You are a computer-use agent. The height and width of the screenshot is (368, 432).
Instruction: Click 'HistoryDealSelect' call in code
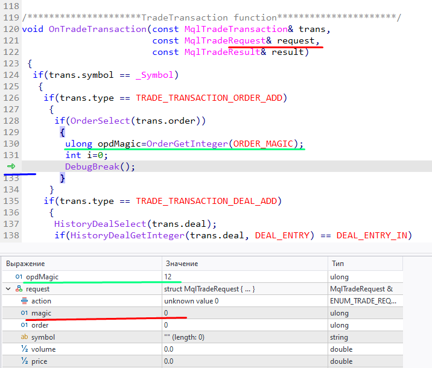coord(100,224)
